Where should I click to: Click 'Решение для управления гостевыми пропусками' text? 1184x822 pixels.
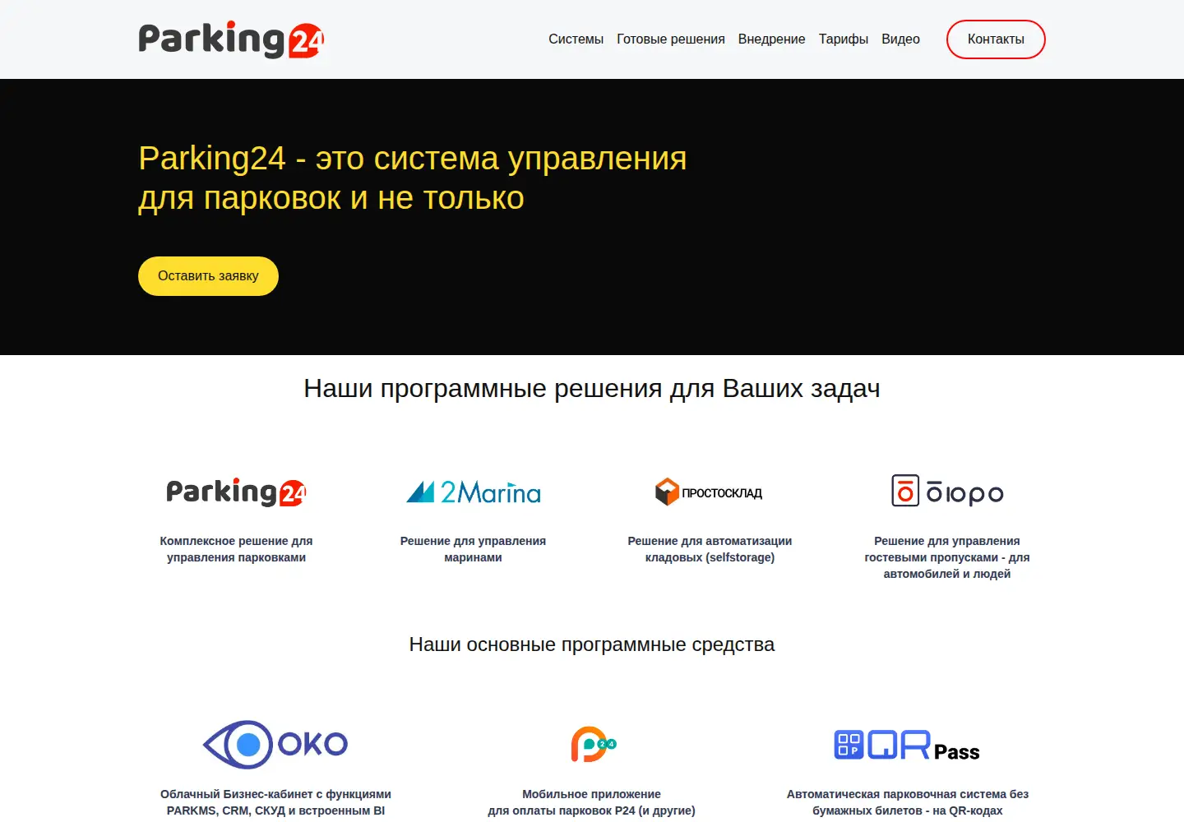pos(947,557)
